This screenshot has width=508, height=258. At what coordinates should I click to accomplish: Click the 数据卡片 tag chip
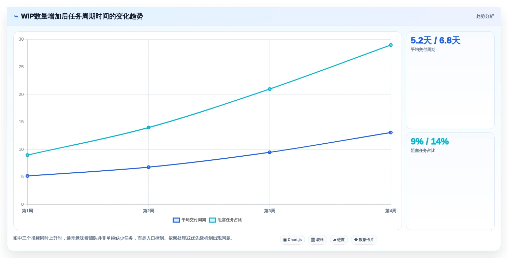click(x=364, y=240)
